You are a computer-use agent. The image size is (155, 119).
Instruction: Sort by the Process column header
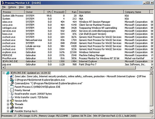tap(13, 12)
